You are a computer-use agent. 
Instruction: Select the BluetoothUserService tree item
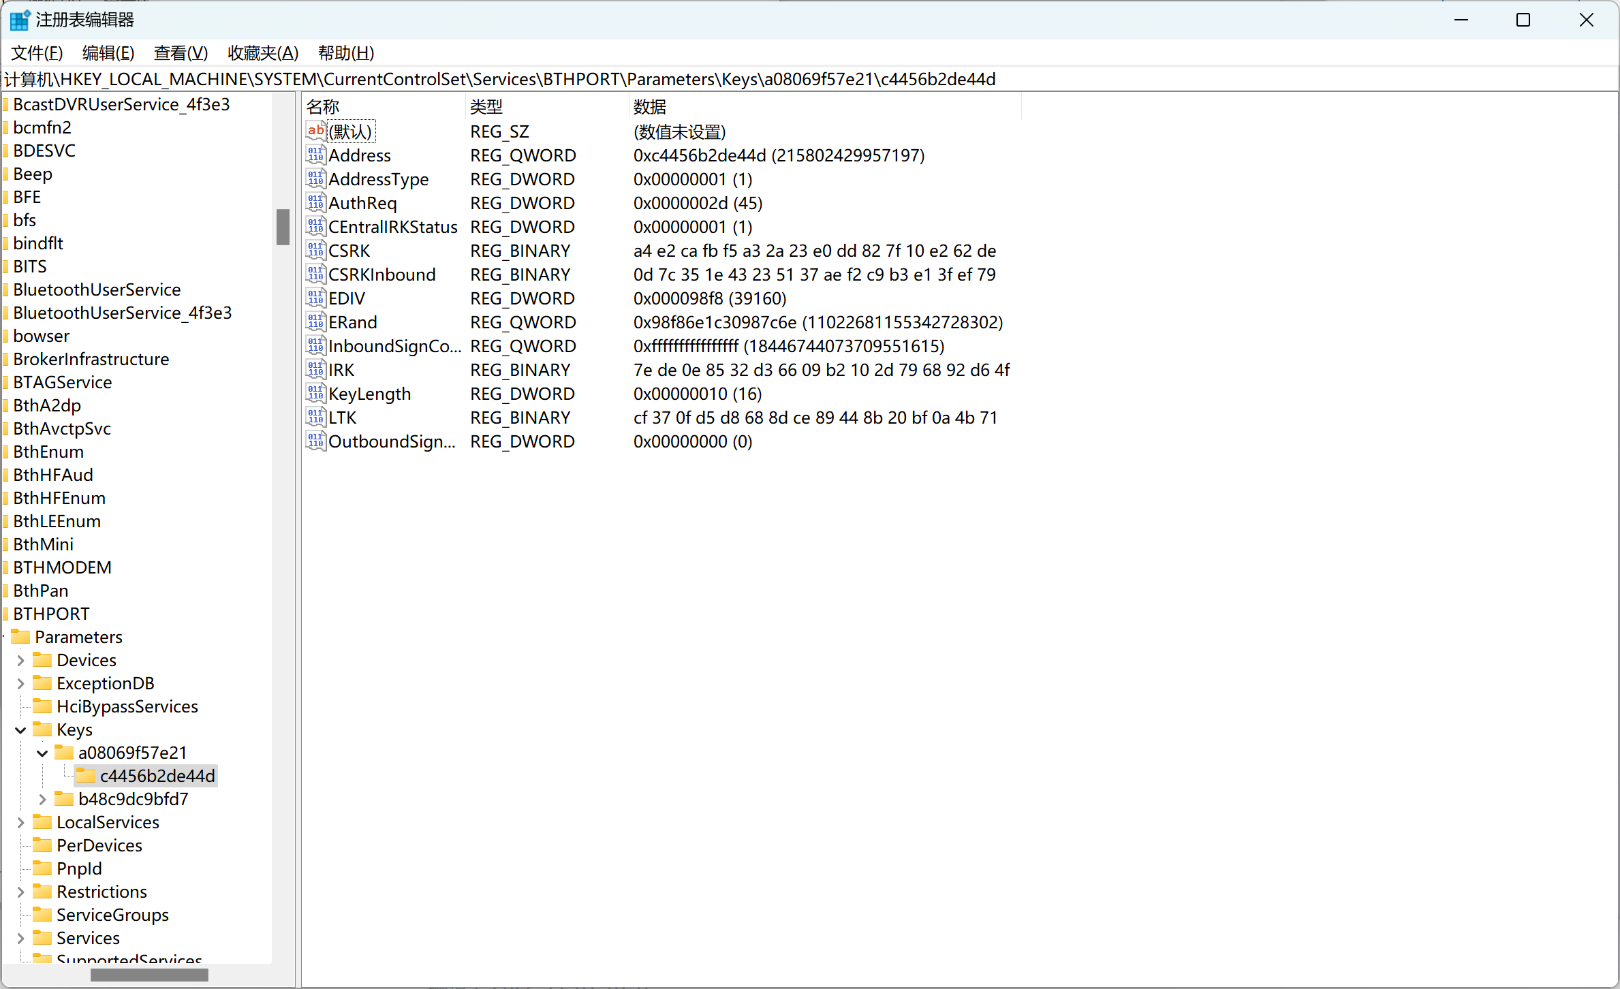97,289
